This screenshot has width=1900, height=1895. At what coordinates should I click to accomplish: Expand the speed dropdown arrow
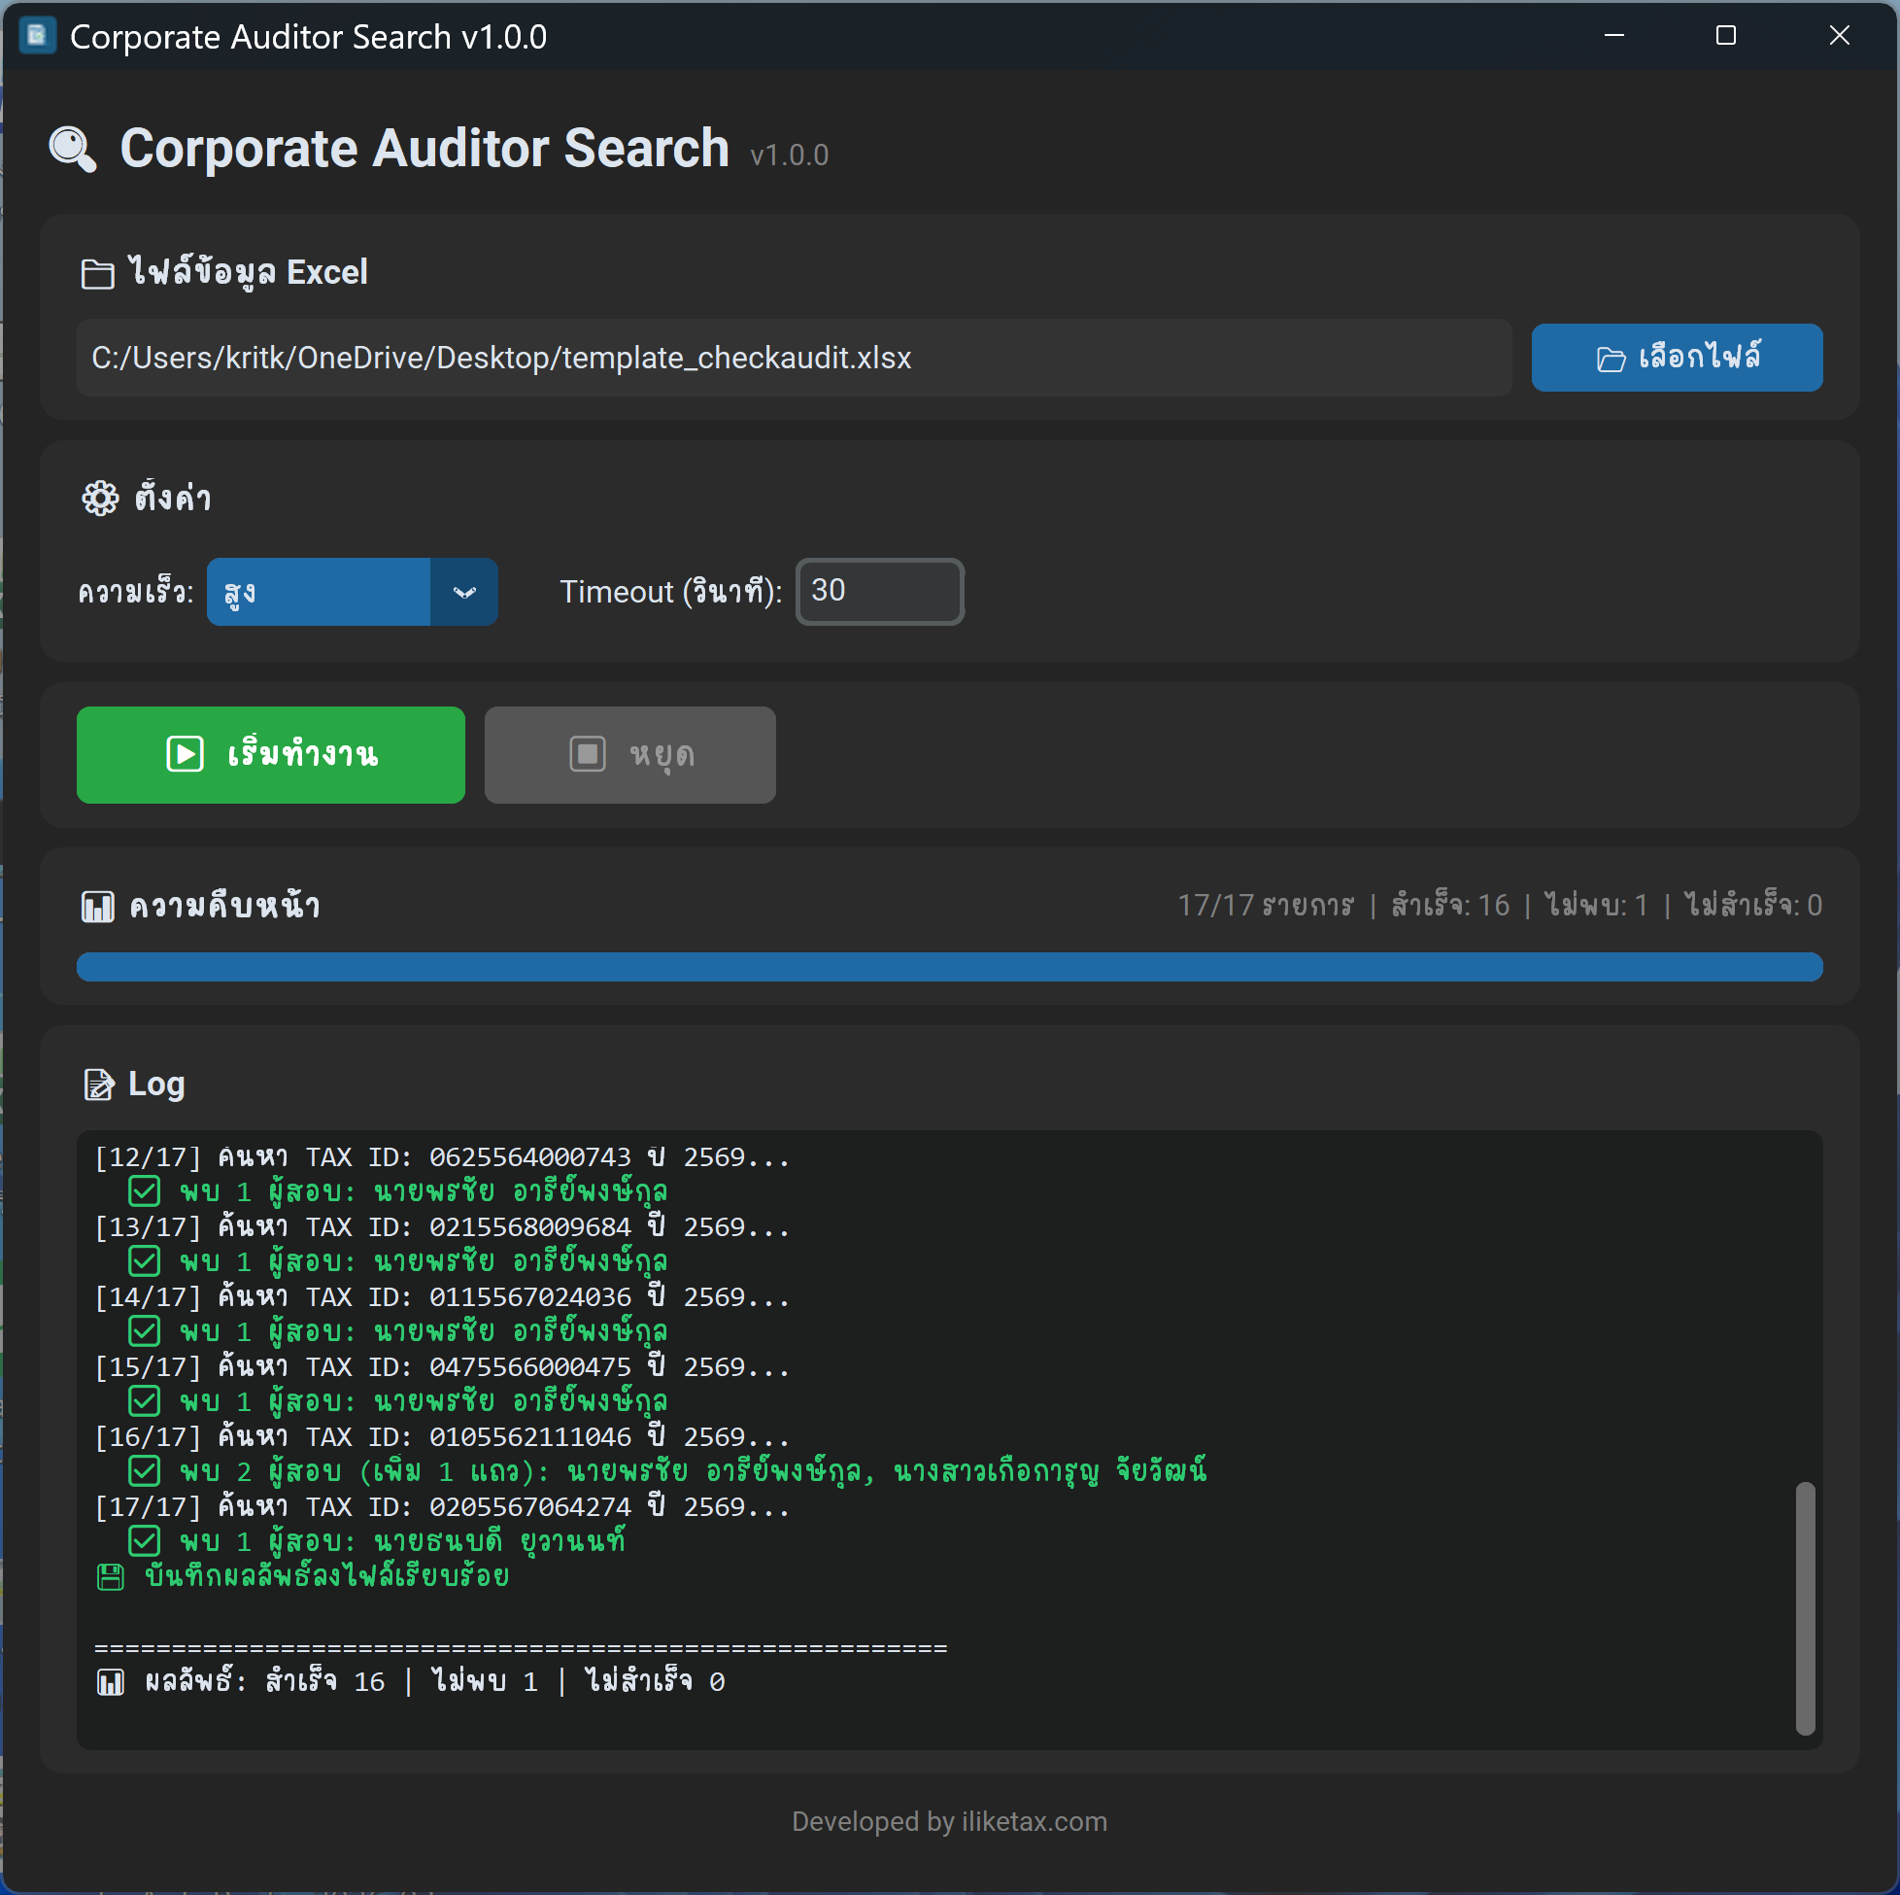tap(464, 593)
